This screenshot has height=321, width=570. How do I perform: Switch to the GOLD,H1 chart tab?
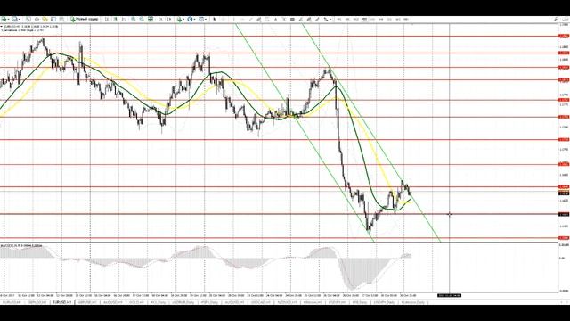point(136,302)
